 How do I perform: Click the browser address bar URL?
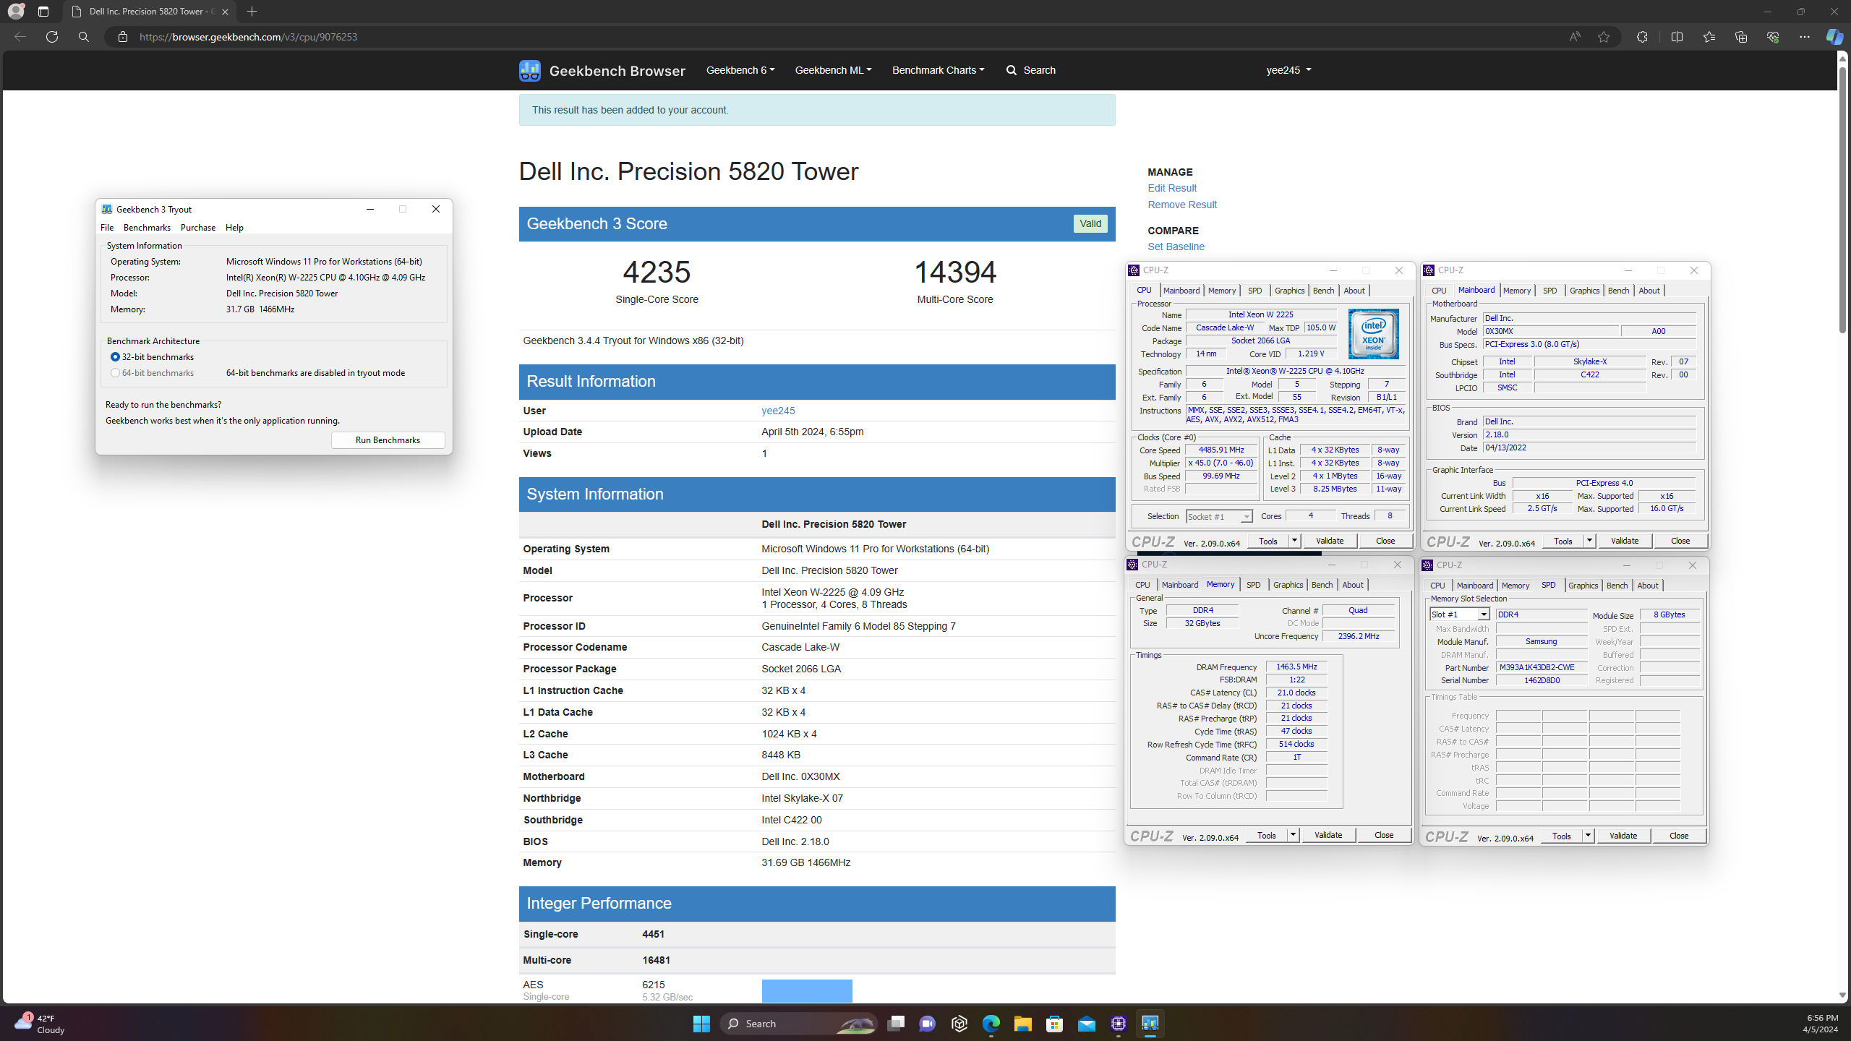[248, 37]
